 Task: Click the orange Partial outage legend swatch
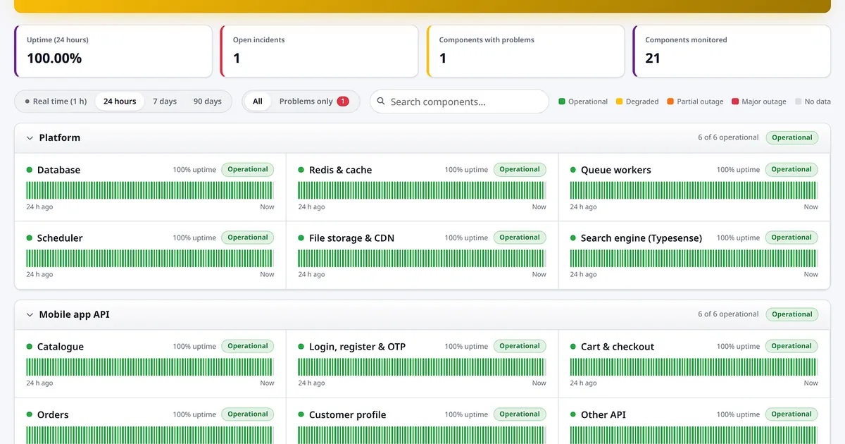pos(670,101)
